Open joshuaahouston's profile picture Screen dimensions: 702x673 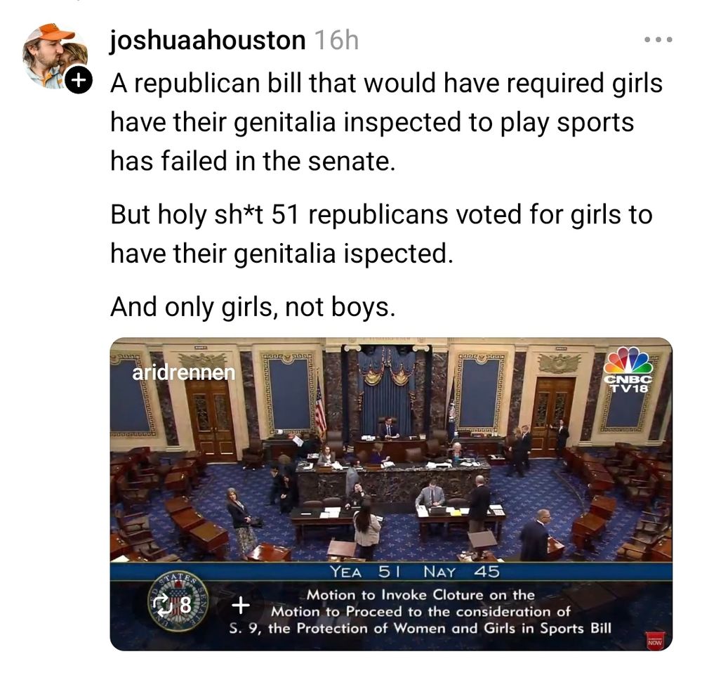(x=55, y=56)
